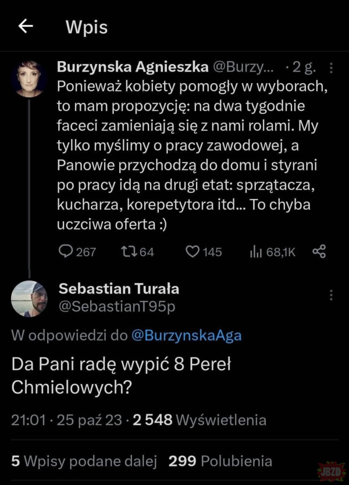Open the @BurzynskaAga mention link

[186, 335]
